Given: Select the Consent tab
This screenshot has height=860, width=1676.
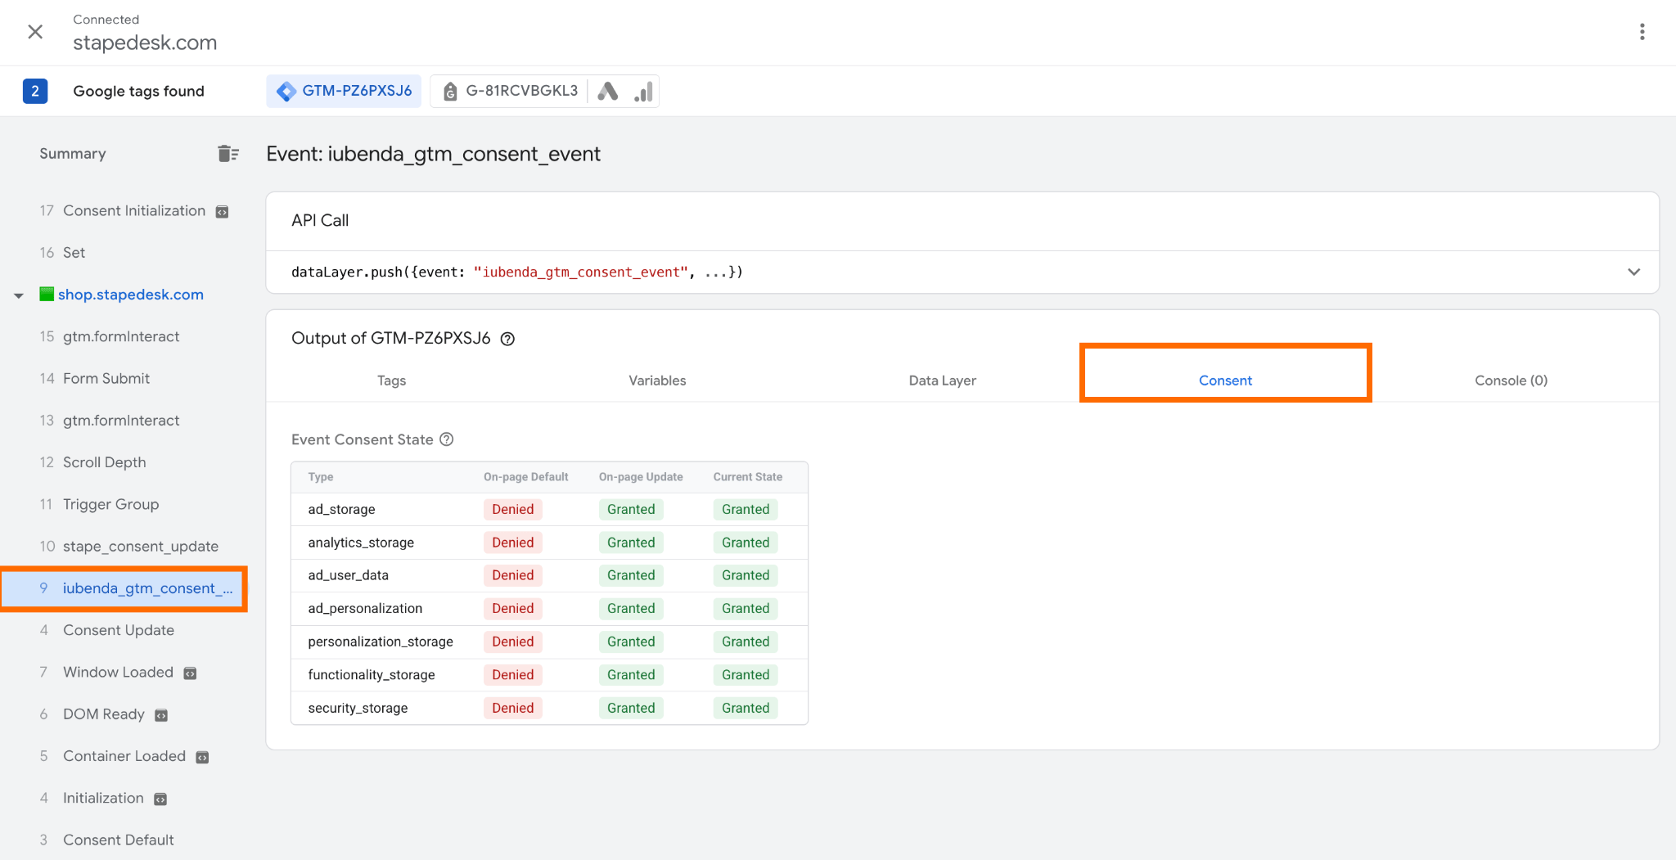Looking at the screenshot, I should click(1225, 380).
